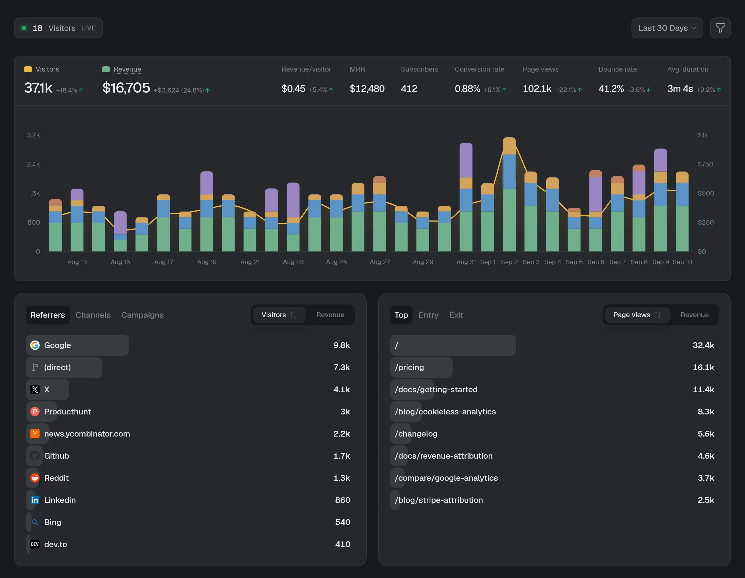Click the Aug 31 chart bar
The image size is (745, 578).
pos(466,197)
